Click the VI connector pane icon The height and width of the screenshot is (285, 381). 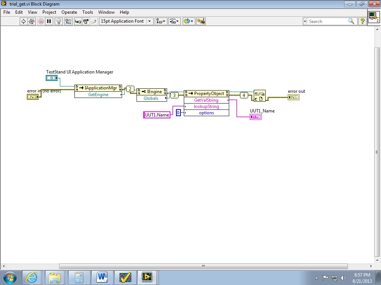click(374, 17)
